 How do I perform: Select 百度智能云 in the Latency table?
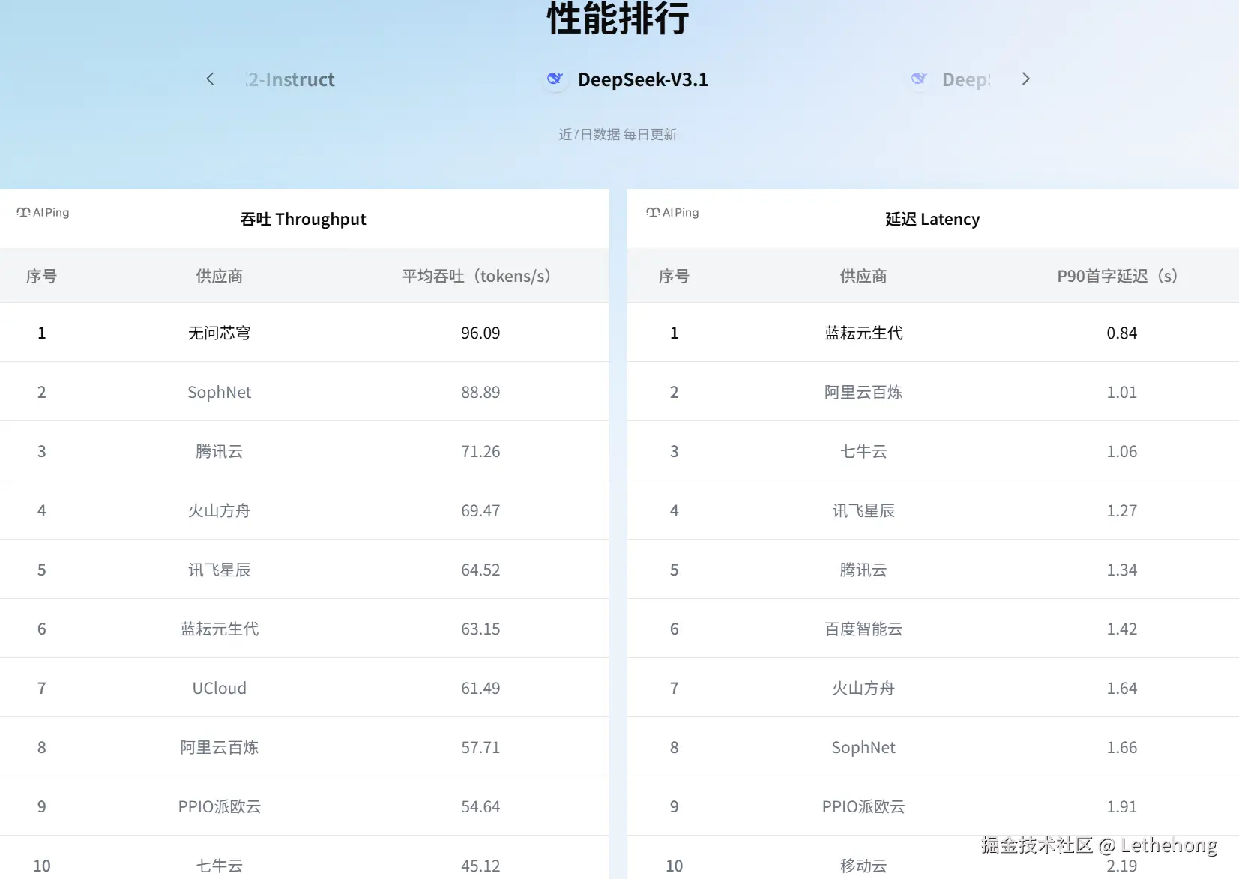pyautogui.click(x=863, y=629)
